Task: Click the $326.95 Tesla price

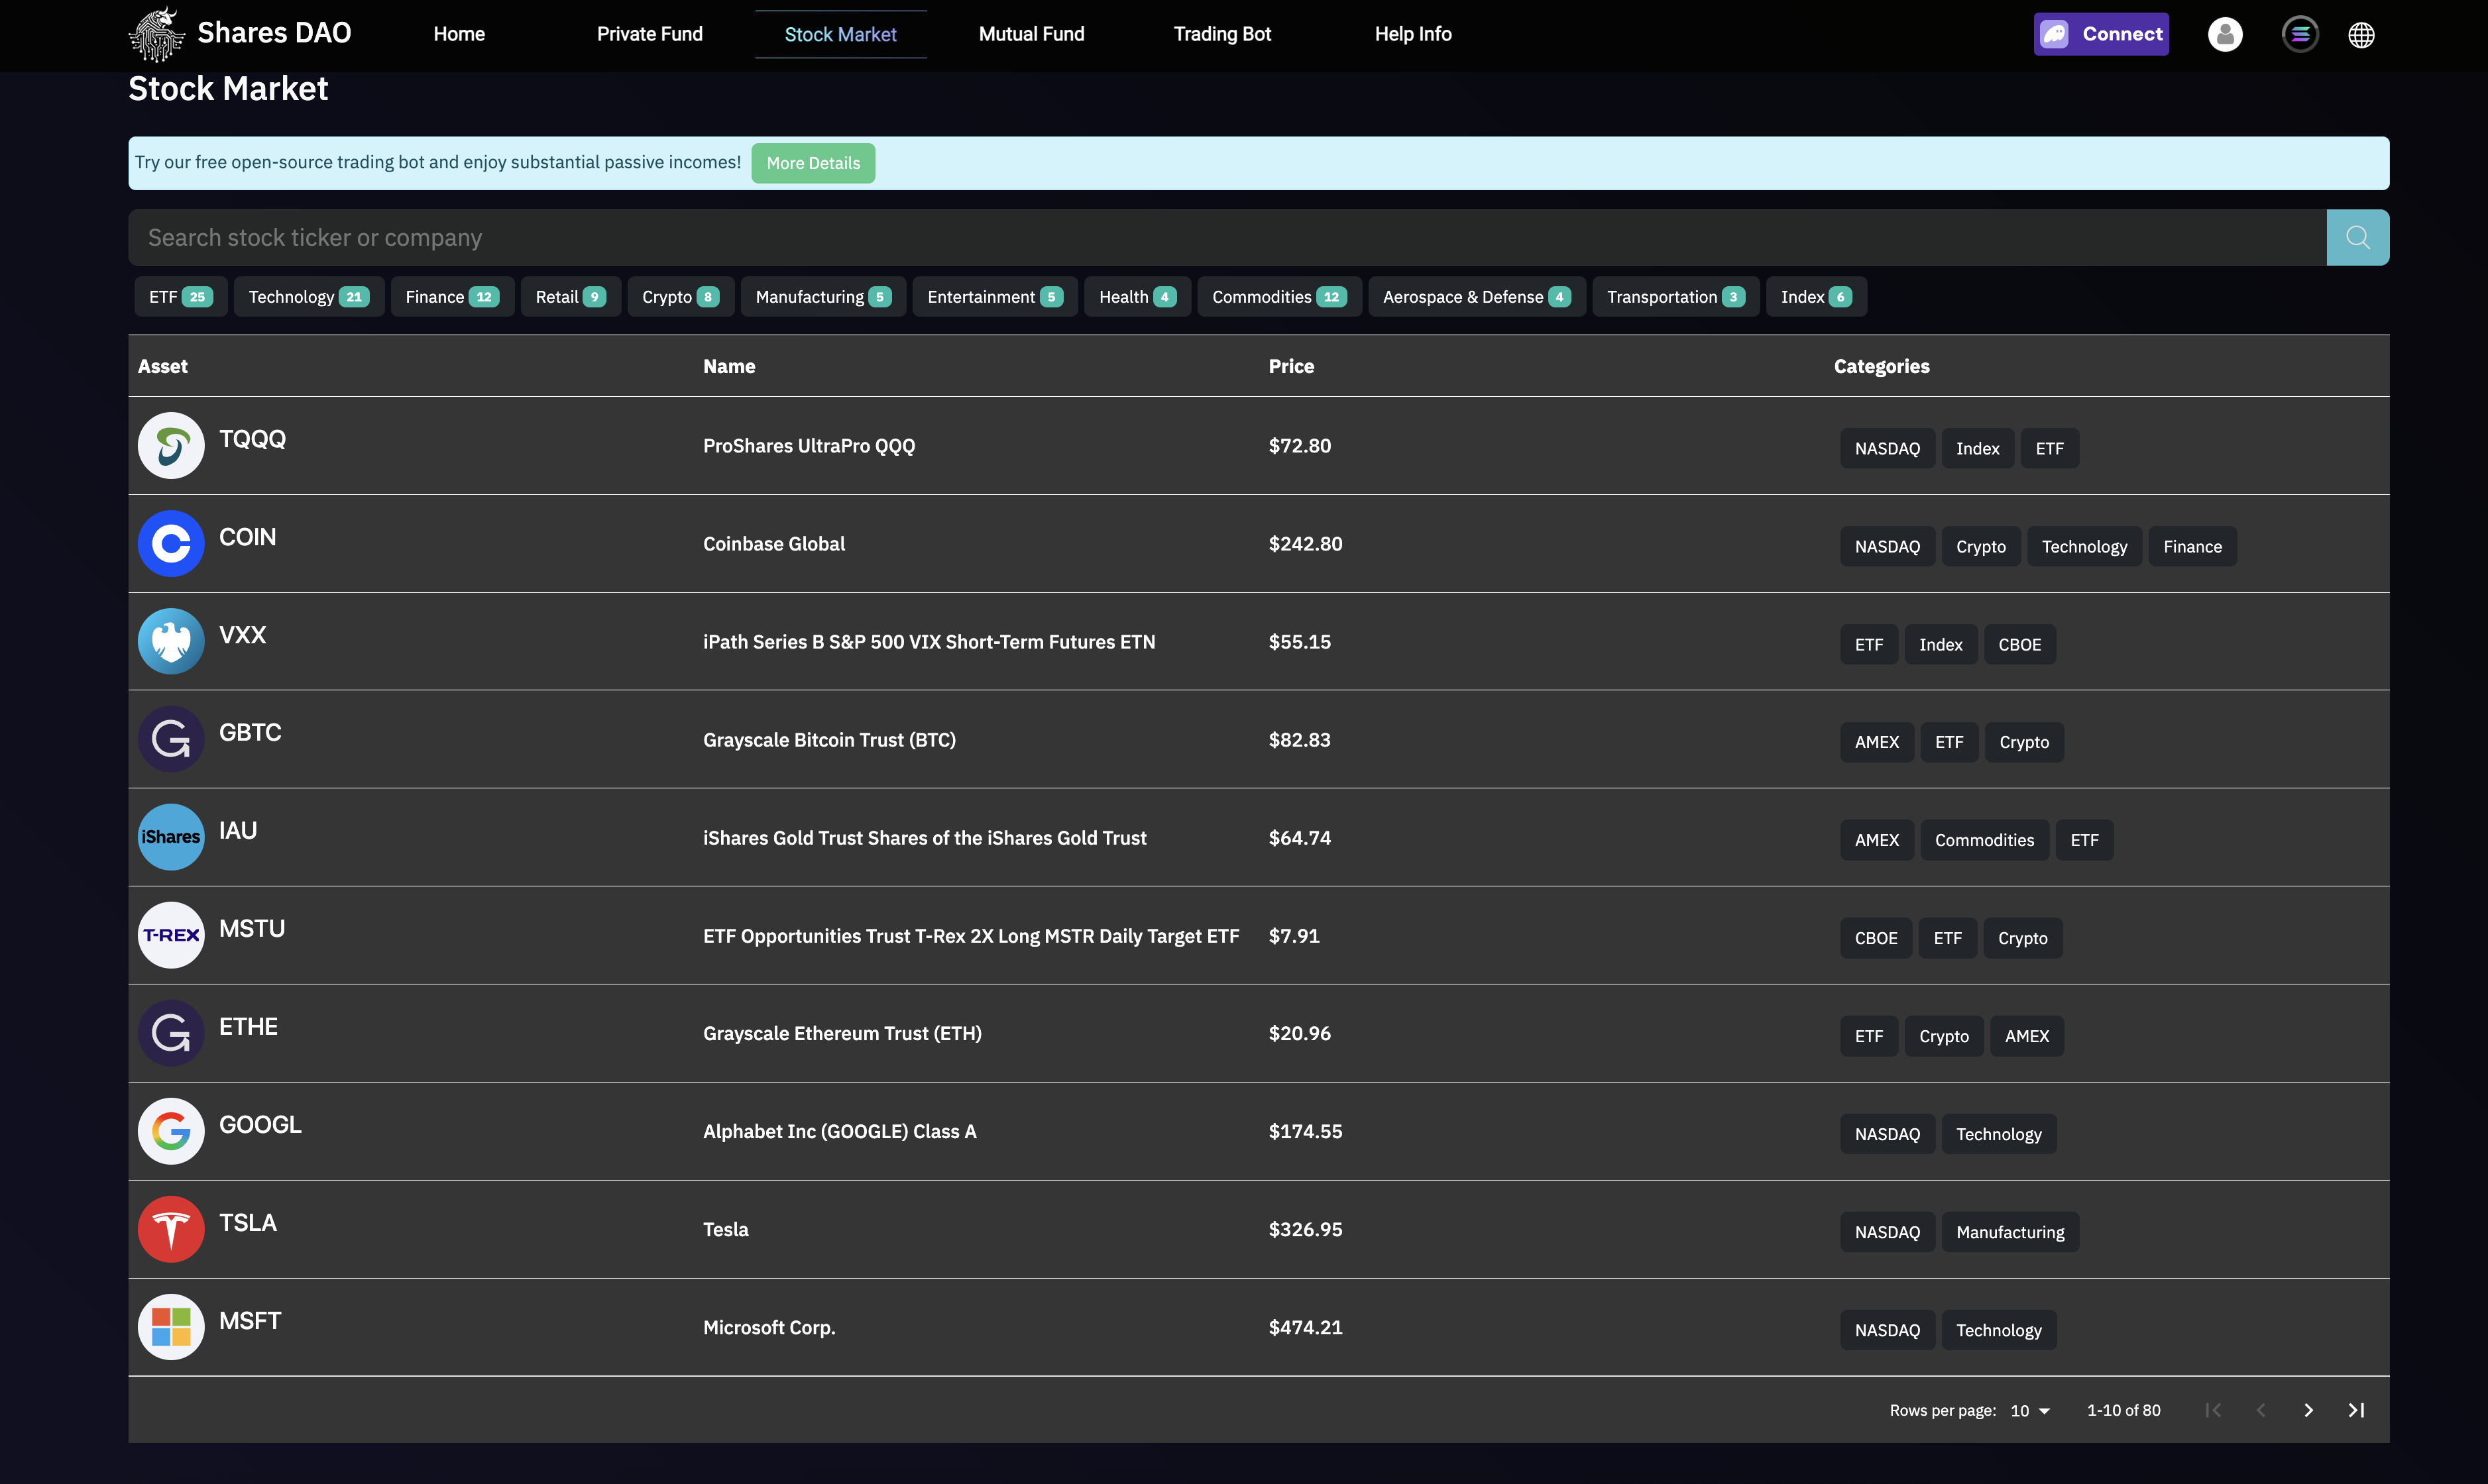Action: click(1306, 1230)
